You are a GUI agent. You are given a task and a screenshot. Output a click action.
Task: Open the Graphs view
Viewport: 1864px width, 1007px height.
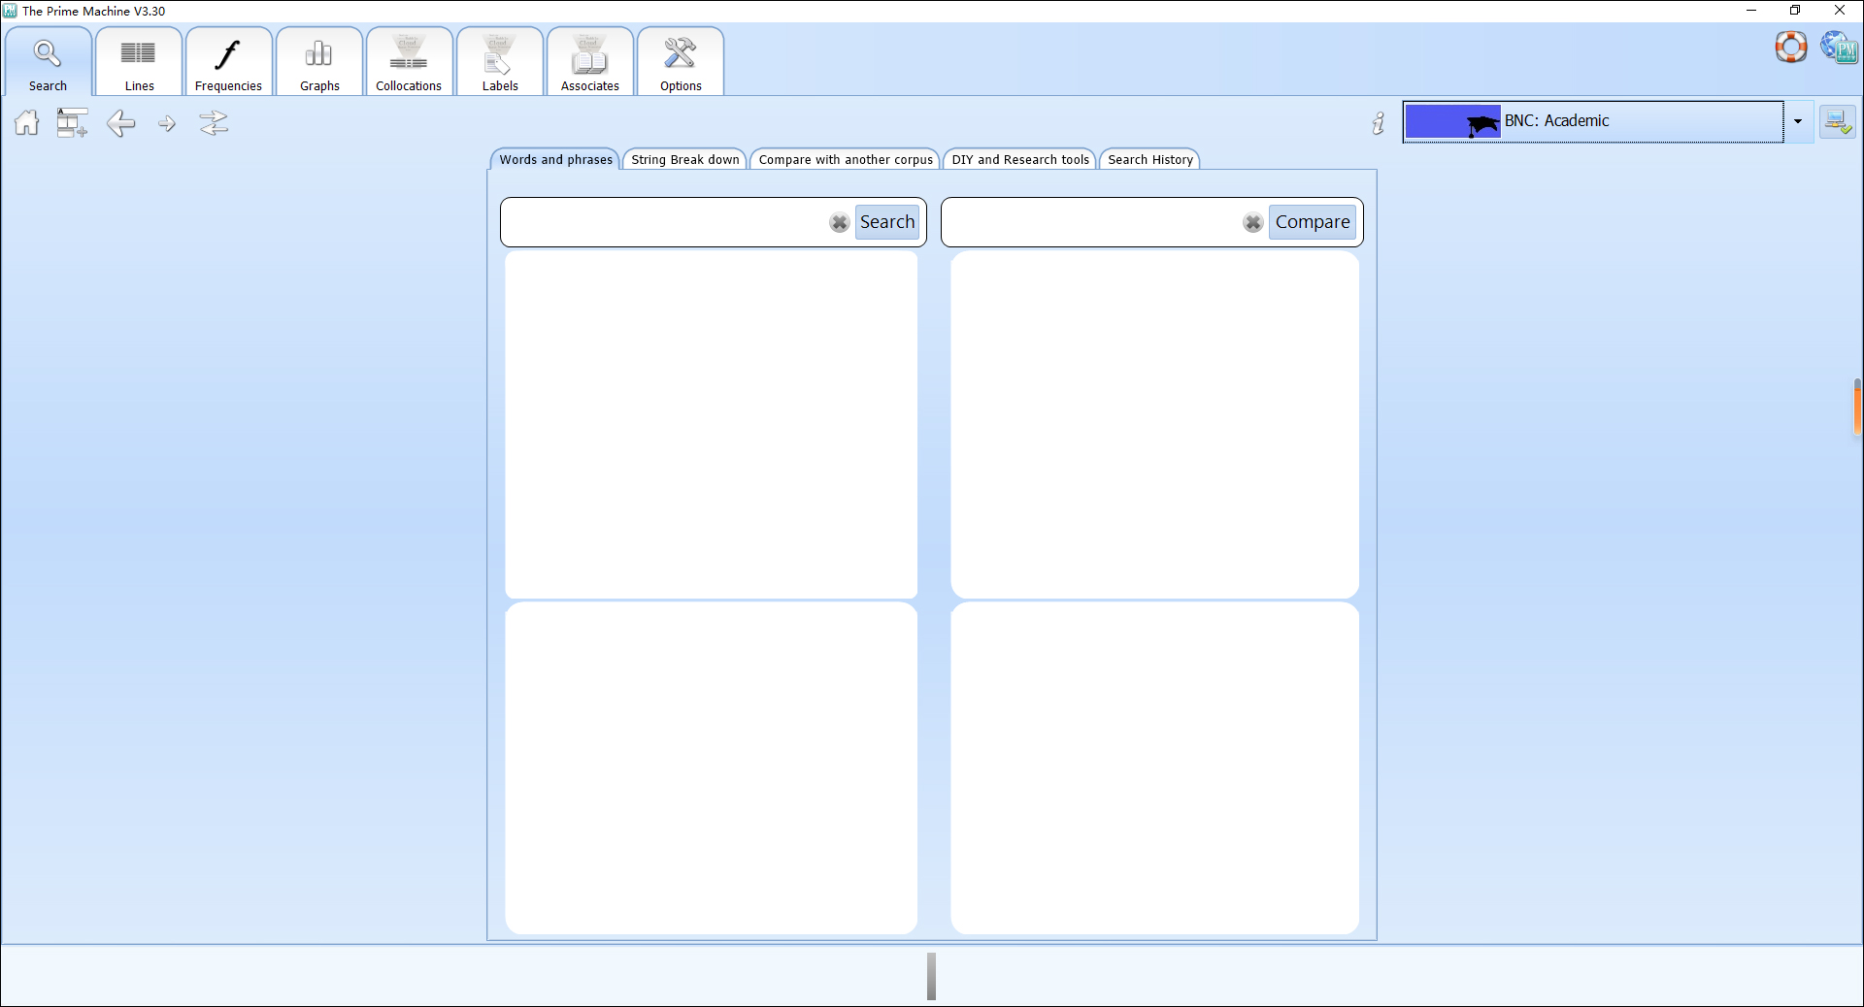click(319, 62)
